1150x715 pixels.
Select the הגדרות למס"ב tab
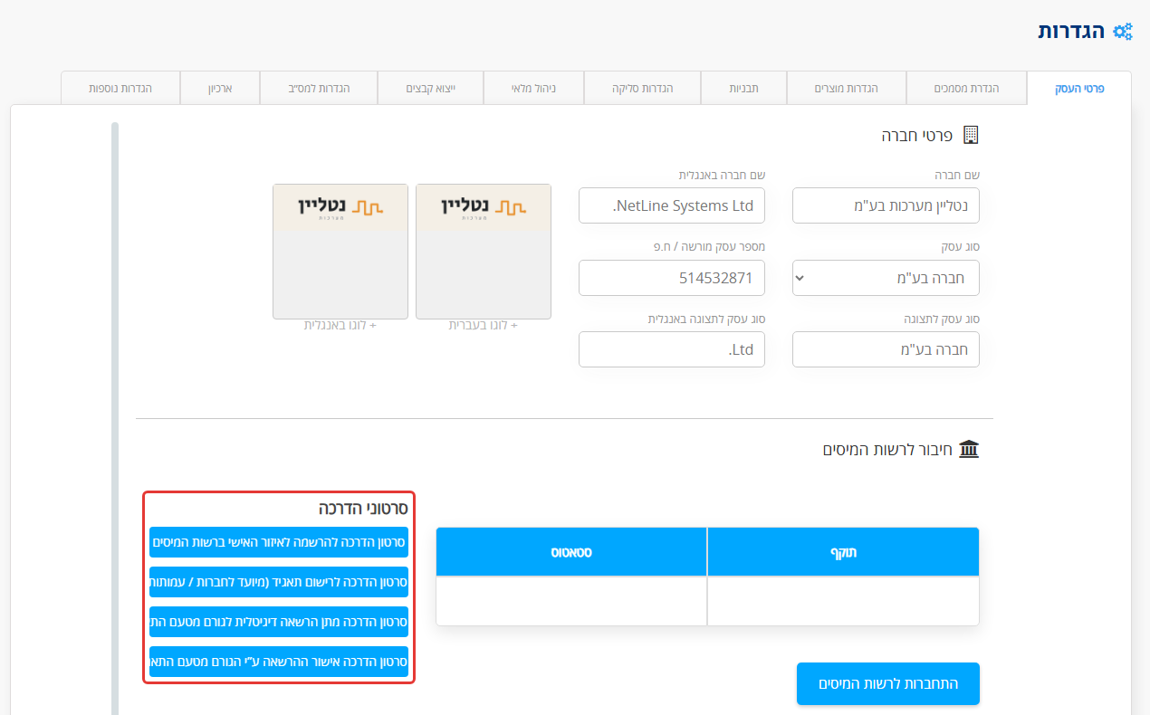click(319, 89)
